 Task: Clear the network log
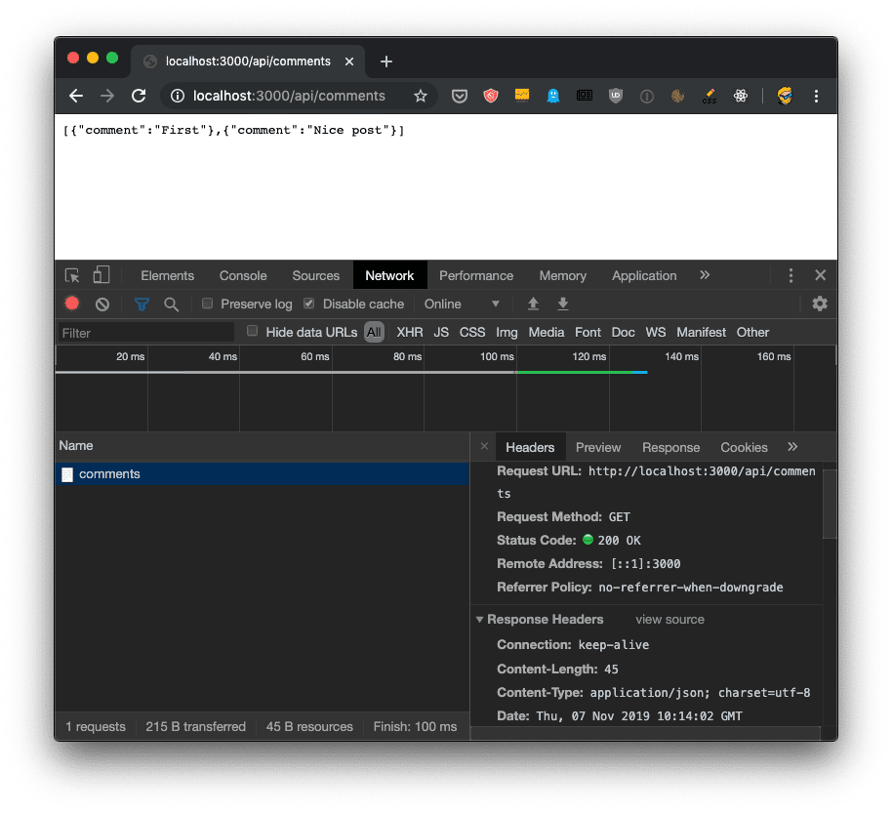pos(101,304)
